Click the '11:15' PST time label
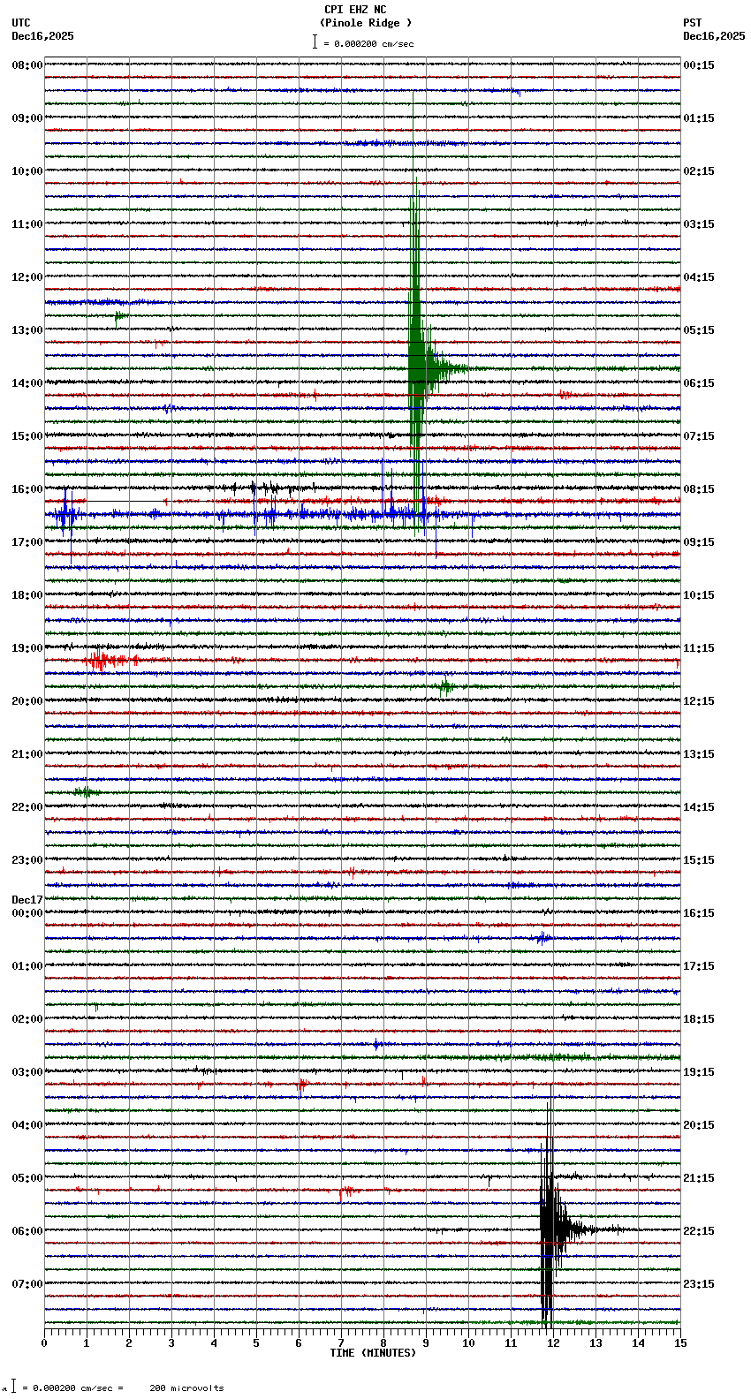This screenshot has height=1399, width=751. coord(699,648)
